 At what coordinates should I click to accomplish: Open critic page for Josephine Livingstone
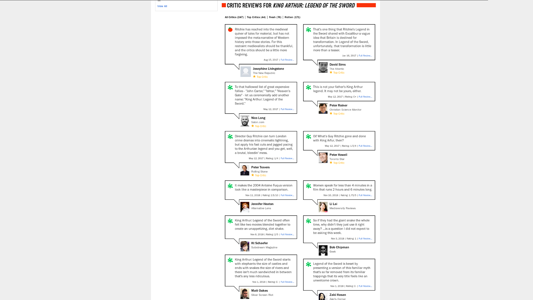point(268,69)
